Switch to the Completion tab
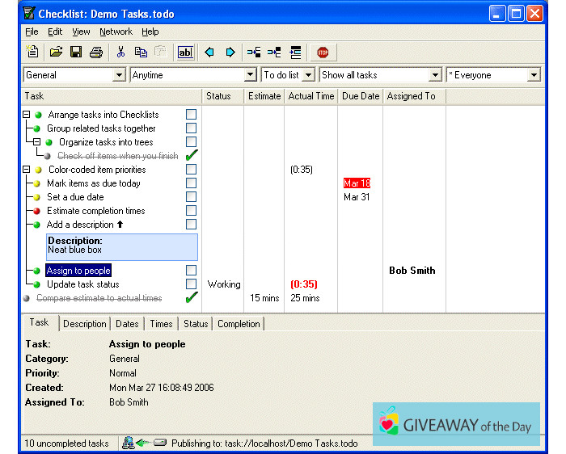 point(239,324)
